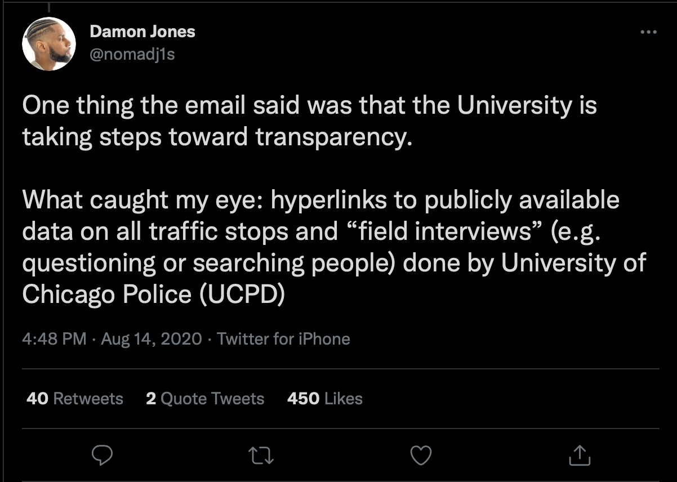Click the Aug 14, 2020 date
This screenshot has width=677, height=482.
click(x=151, y=339)
